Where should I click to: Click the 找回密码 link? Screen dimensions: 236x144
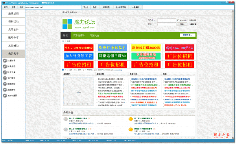click(192, 20)
